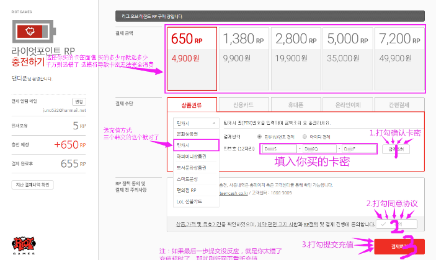This screenshot has height=260, width=436.
Task: Click the third PIN number input field
Action: [x=359, y=149]
